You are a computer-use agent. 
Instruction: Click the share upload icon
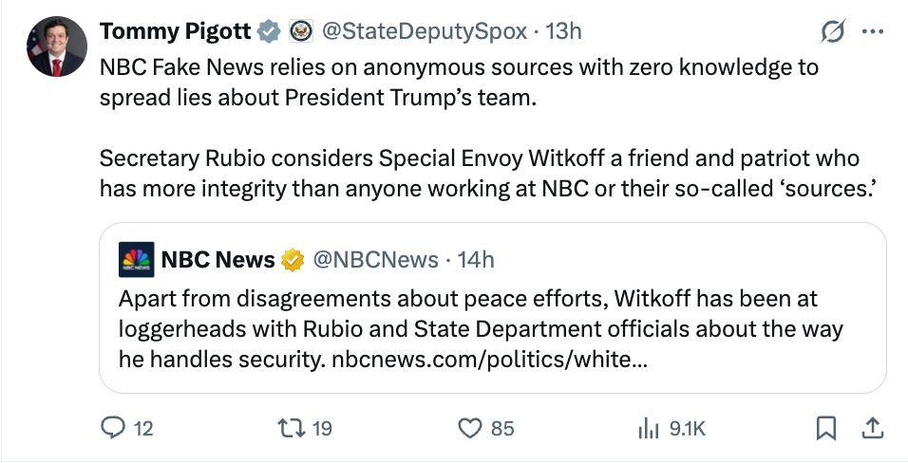872,429
